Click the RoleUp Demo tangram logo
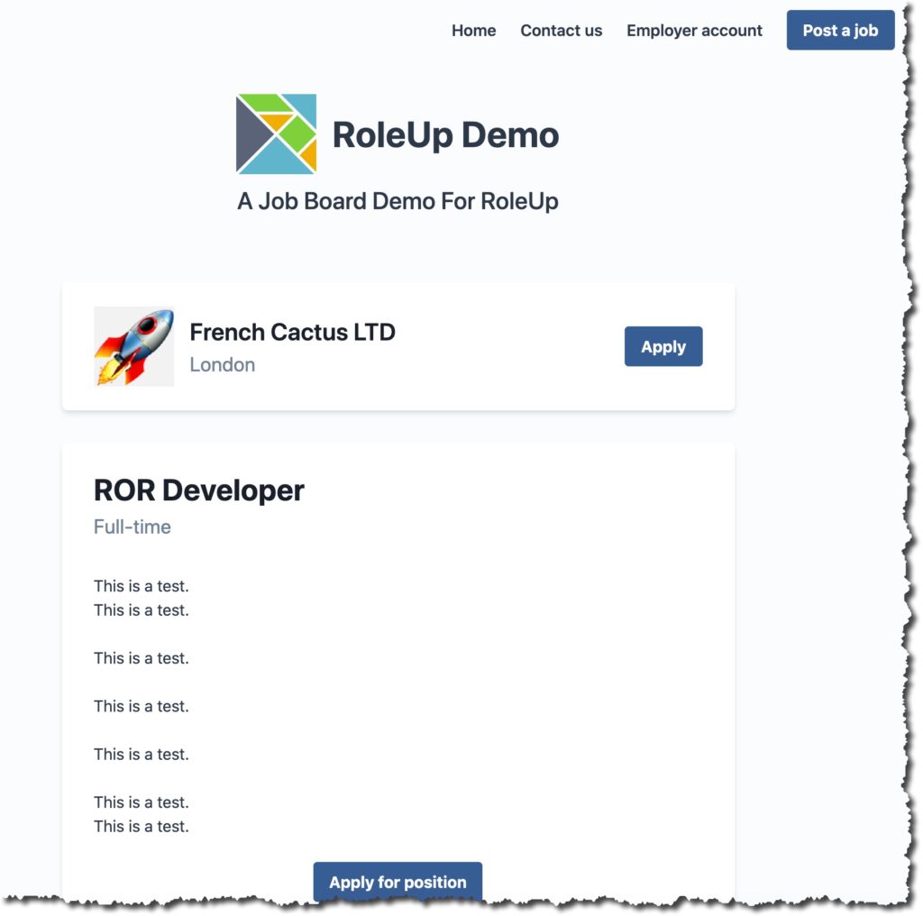 pyautogui.click(x=276, y=134)
